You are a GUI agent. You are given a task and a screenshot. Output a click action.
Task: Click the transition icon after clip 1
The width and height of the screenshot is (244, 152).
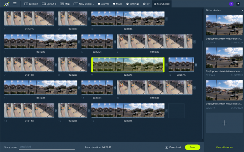coord(56,19)
